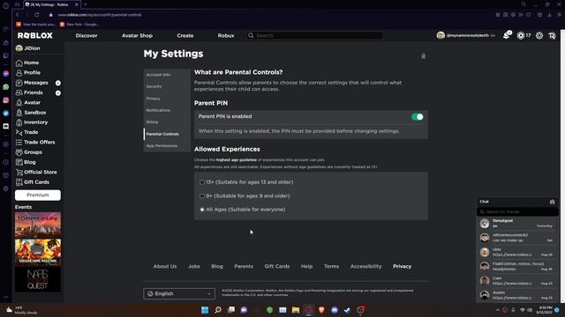Open the Robux balance icon showing 17
The width and height of the screenshot is (565, 317).
520,35
